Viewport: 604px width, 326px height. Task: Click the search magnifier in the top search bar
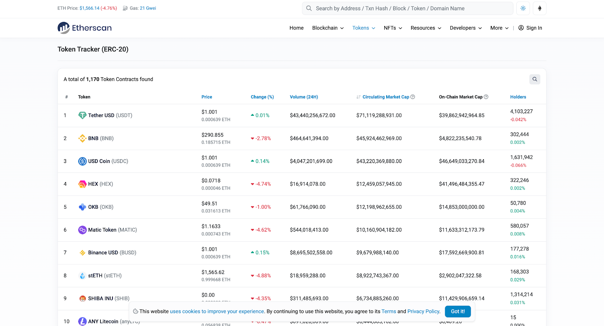coord(309,8)
